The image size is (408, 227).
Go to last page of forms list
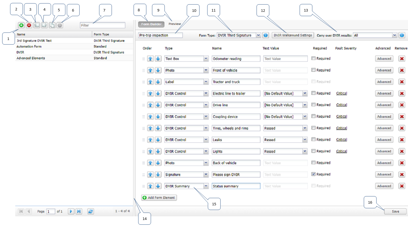tap(79, 211)
